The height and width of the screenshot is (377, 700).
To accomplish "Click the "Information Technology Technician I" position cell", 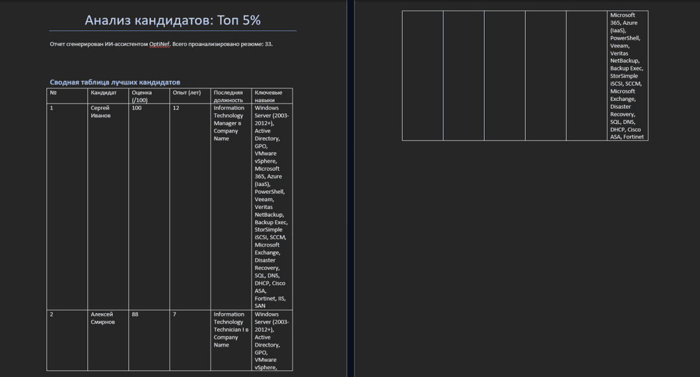I will tap(229, 330).
